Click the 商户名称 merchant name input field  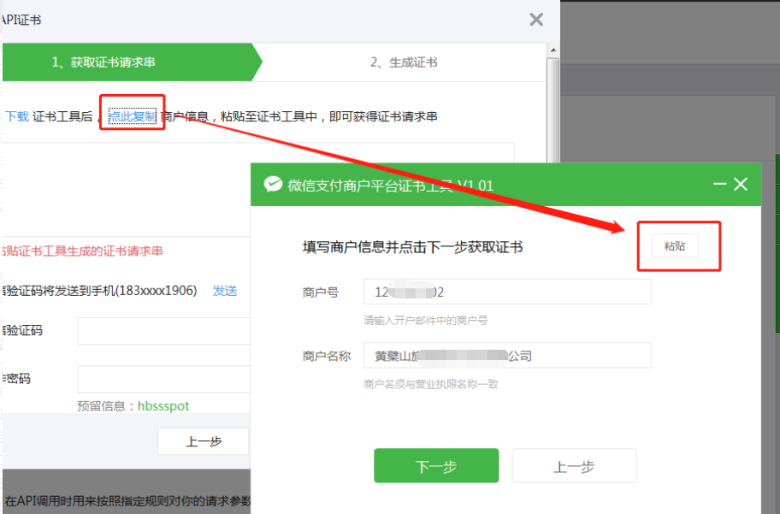(506, 355)
